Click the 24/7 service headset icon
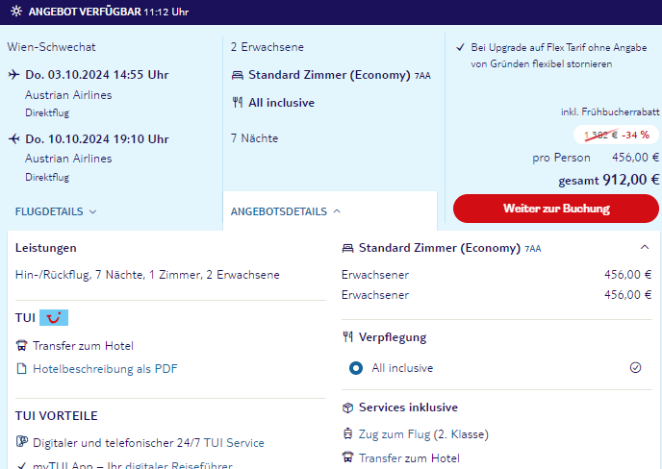 [x=21, y=441]
